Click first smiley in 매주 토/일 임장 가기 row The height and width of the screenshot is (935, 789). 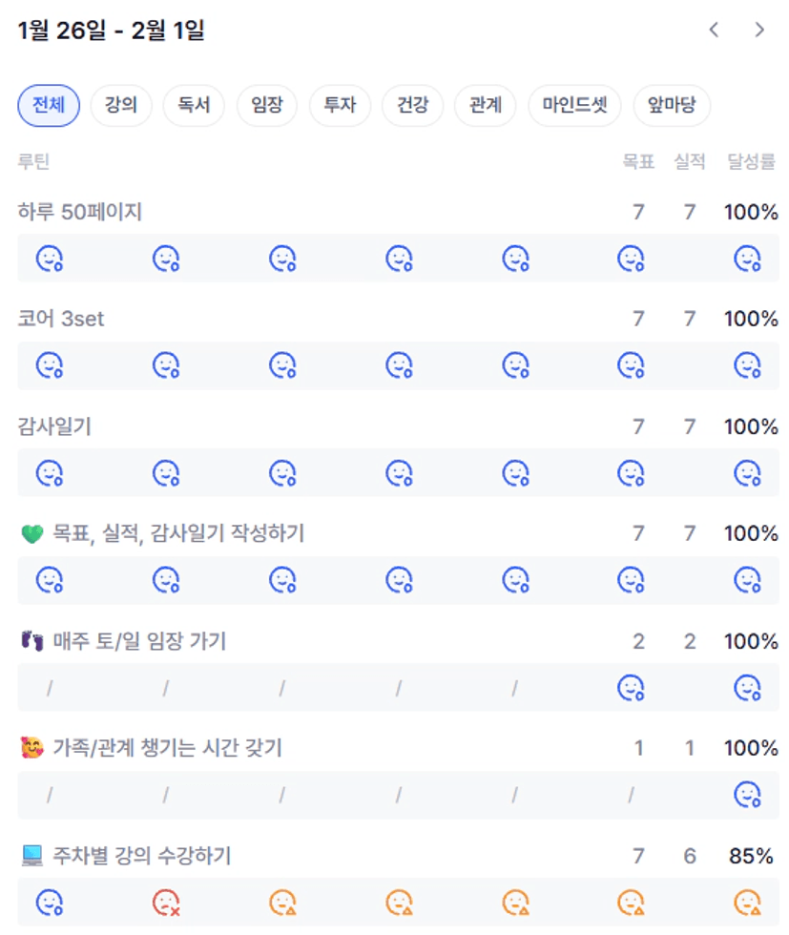(631, 687)
